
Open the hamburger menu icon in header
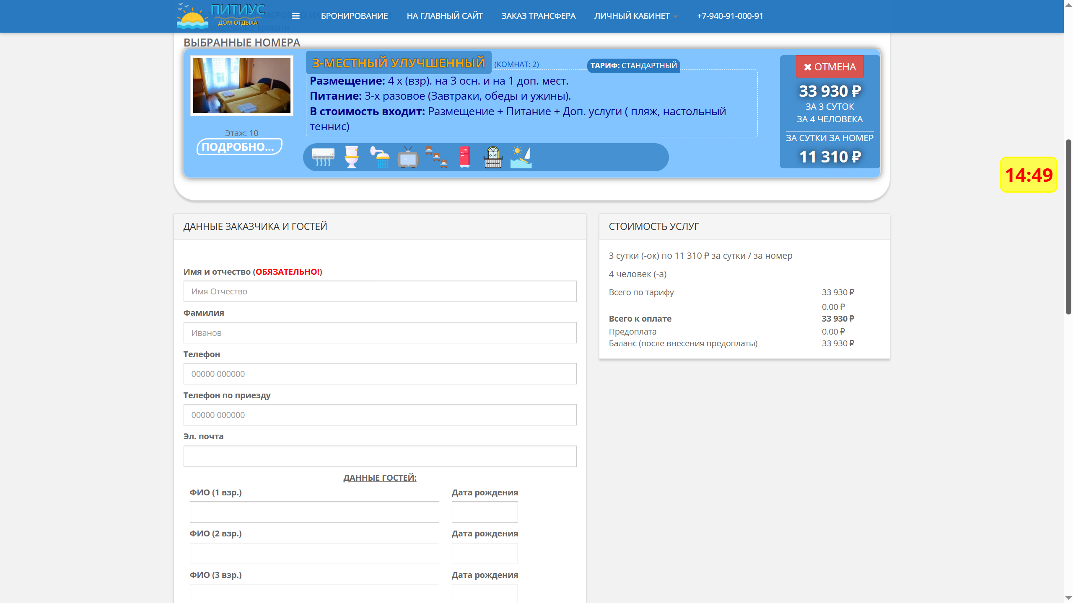(x=295, y=16)
